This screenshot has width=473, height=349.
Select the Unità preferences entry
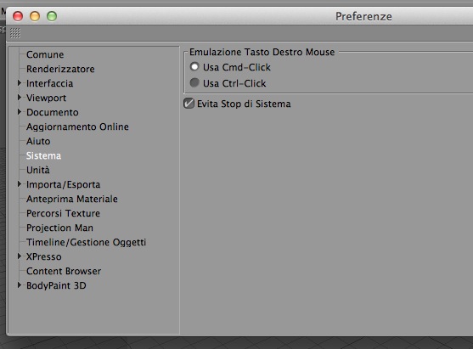point(38,170)
